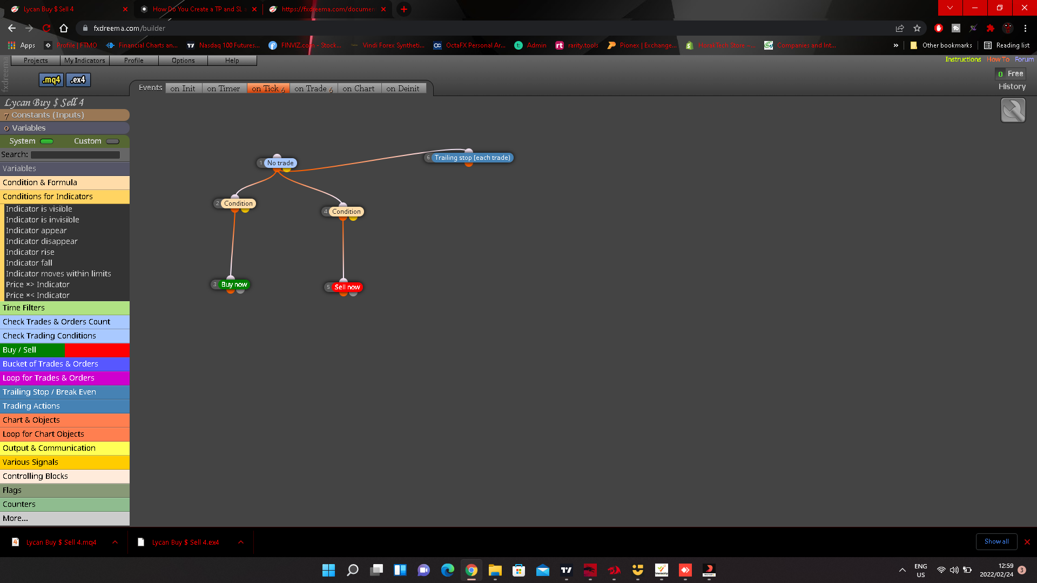1037x583 pixels.
Task: Click the Free plan counter button
Action: pyautogui.click(x=1010, y=73)
